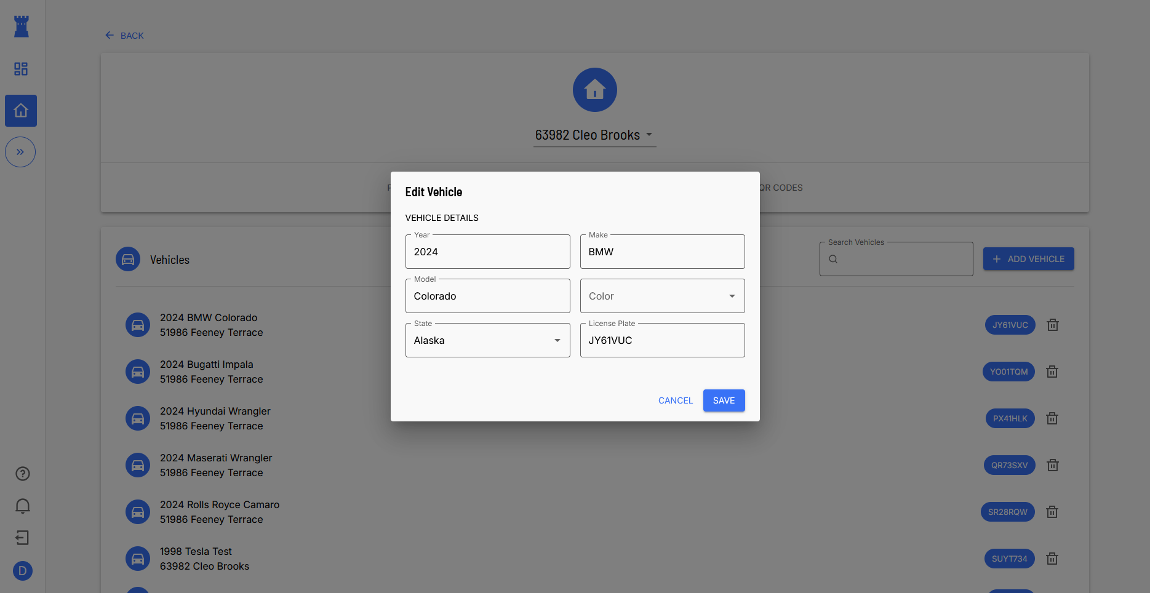
Task: Open the dashboard grid icon
Action: pyautogui.click(x=21, y=69)
